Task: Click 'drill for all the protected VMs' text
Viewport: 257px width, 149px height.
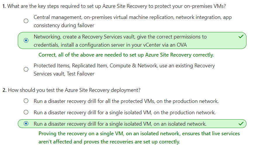Action: [x=126, y=101]
